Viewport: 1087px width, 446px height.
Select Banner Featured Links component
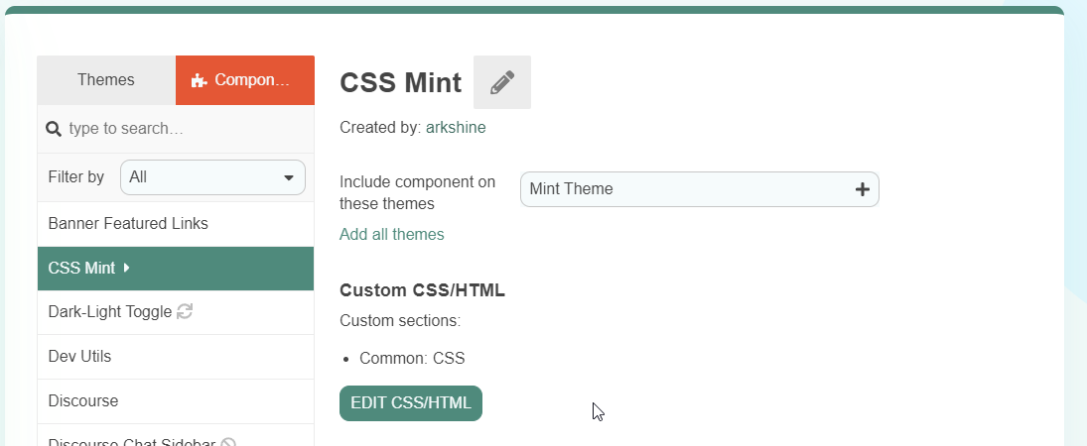[128, 223]
